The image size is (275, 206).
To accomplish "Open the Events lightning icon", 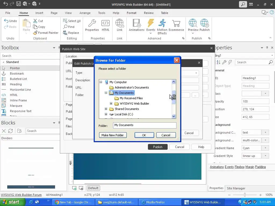I will [x=151, y=23].
